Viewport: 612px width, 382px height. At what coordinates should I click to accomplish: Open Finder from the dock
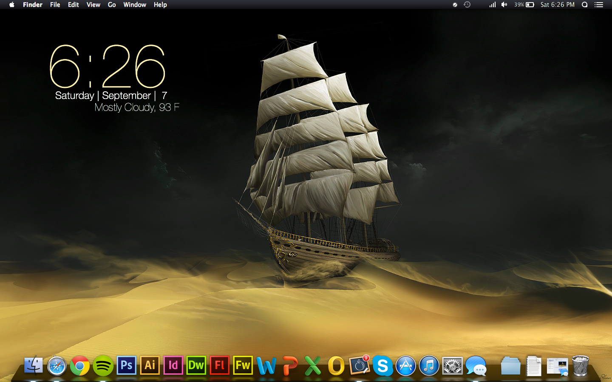click(x=34, y=365)
